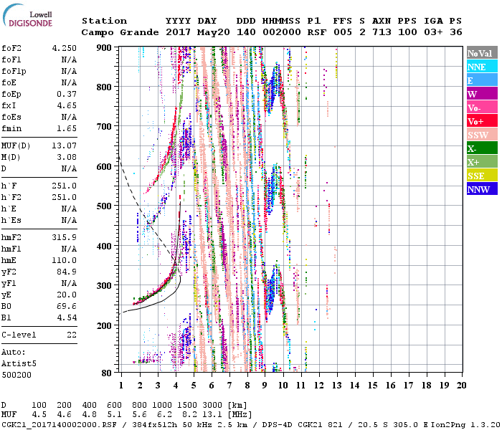502x430 pixels.
Task: Select the Vo- pink legend swatch
Action: [x=482, y=107]
